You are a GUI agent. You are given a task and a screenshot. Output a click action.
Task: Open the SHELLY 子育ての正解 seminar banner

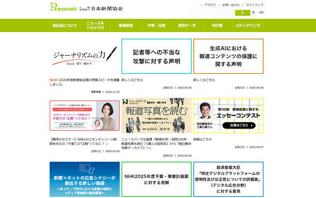click(85, 116)
